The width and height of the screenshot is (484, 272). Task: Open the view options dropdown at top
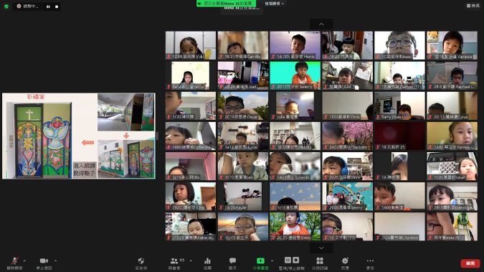(275, 4)
